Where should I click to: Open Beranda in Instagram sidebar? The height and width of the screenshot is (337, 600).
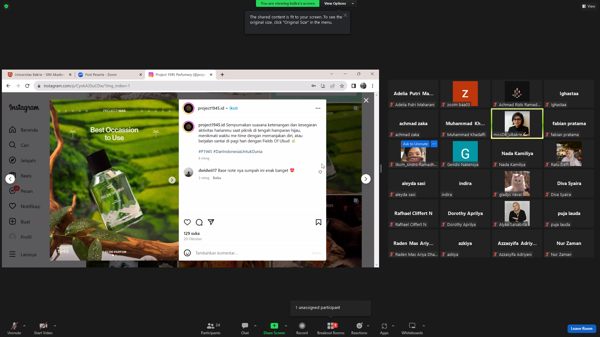click(24, 130)
